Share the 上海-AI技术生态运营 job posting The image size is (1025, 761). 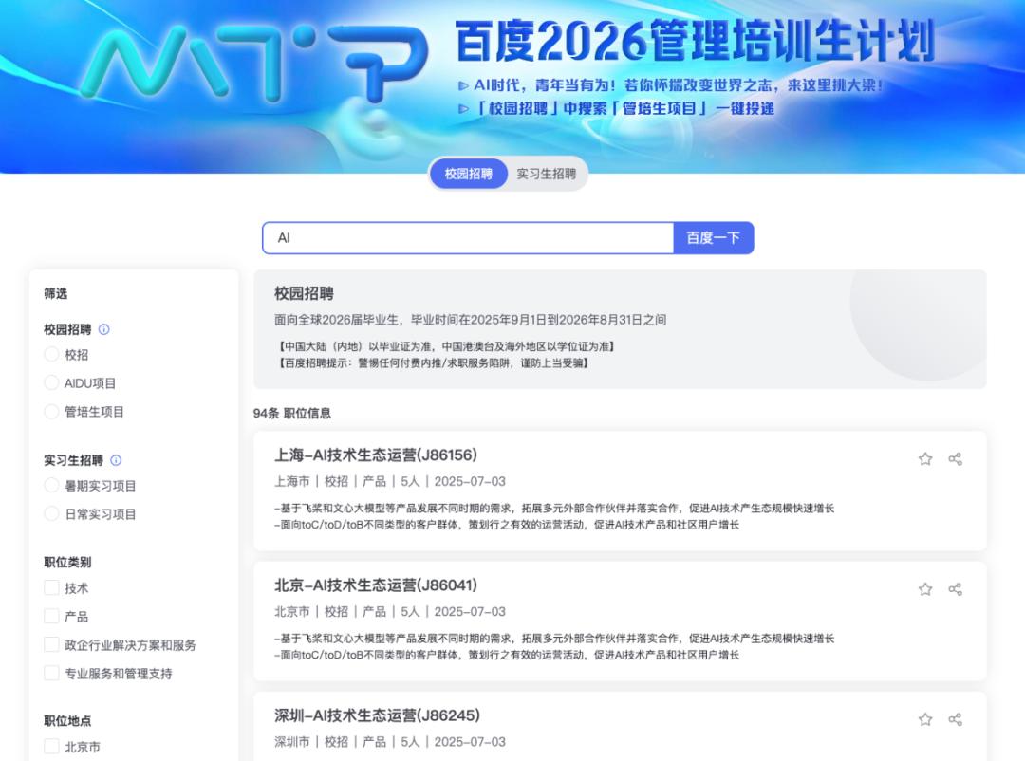955,459
